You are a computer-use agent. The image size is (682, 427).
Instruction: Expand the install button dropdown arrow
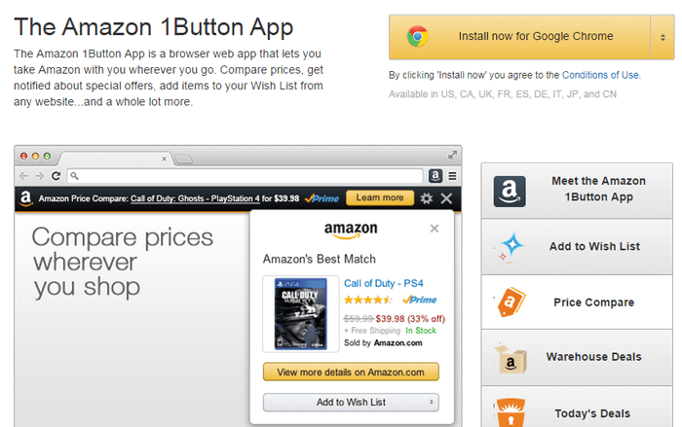(662, 37)
